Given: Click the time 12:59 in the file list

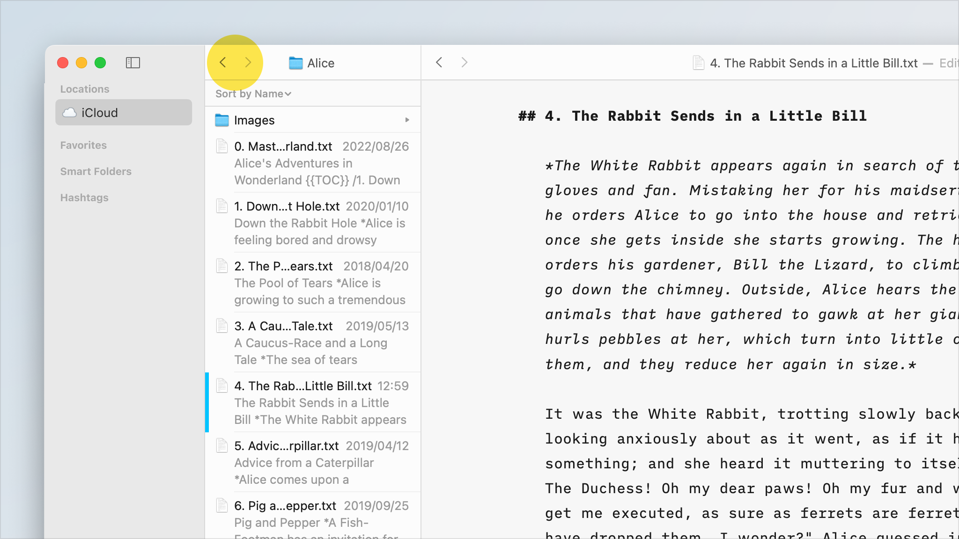Looking at the screenshot, I should coord(393,386).
